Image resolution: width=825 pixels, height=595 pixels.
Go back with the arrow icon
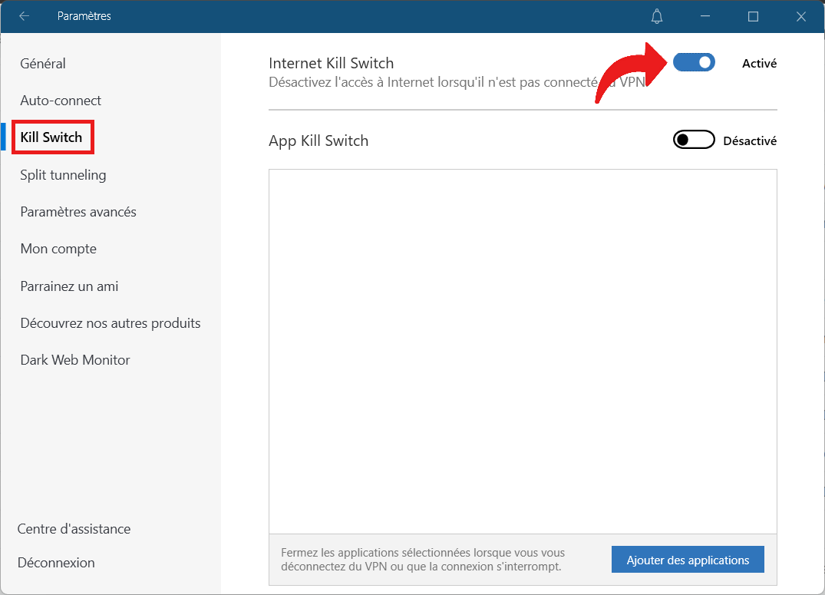pyautogui.click(x=24, y=16)
